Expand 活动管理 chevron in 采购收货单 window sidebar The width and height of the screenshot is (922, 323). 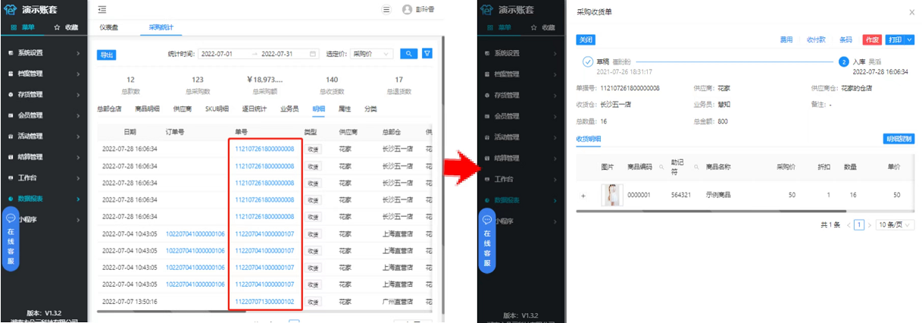555,137
